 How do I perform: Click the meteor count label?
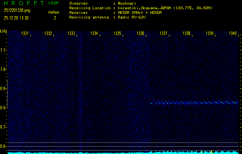tap(54, 12)
